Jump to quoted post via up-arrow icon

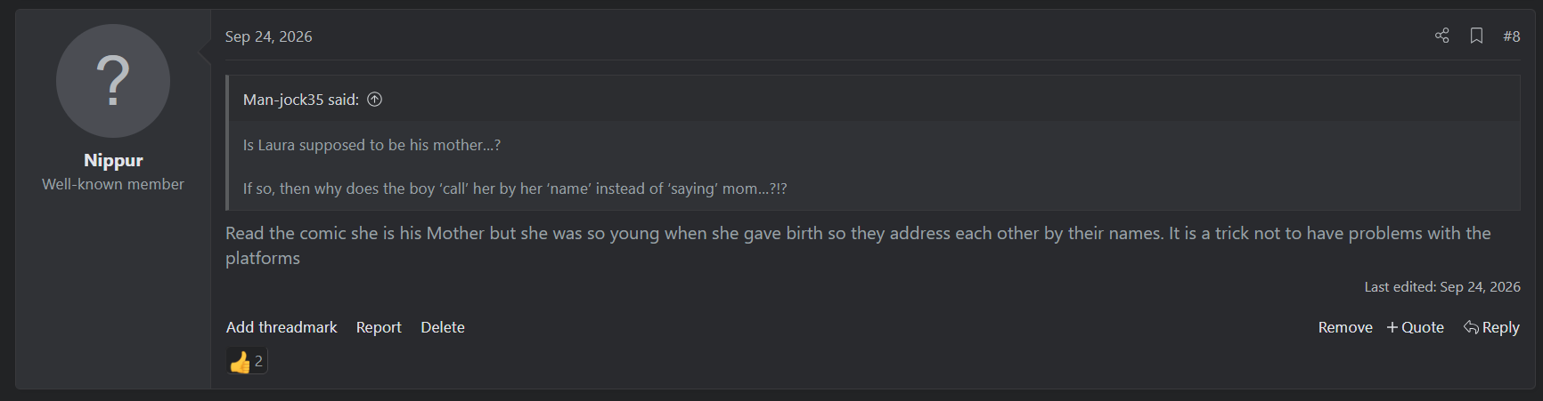[x=375, y=100]
